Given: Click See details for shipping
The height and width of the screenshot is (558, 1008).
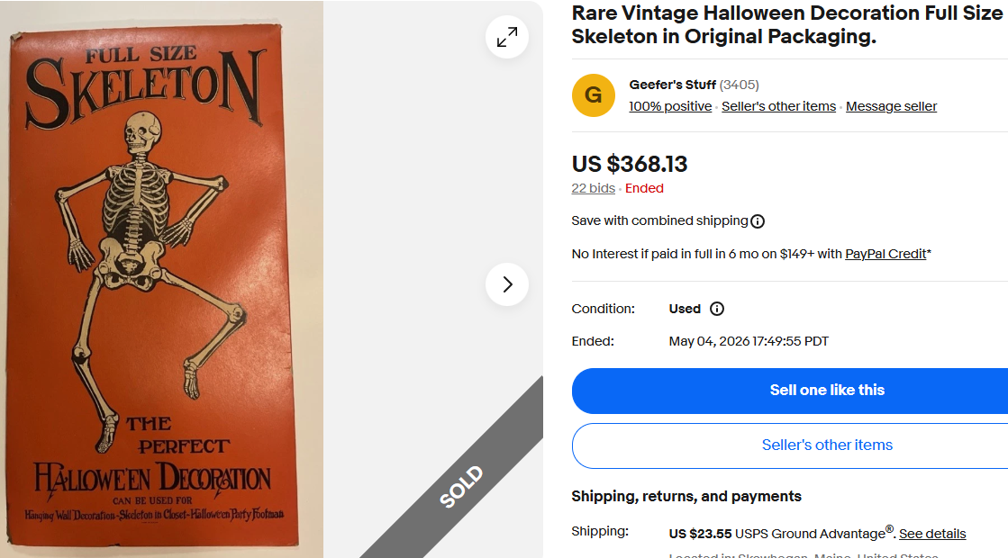Looking at the screenshot, I should coord(932,535).
